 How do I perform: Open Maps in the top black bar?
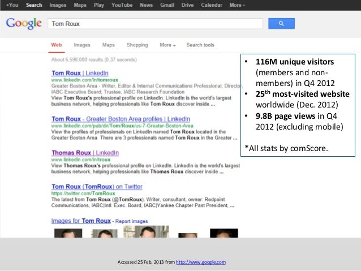(x=80, y=5)
